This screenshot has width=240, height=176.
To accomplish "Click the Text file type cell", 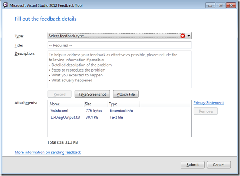I will coord(116,117).
